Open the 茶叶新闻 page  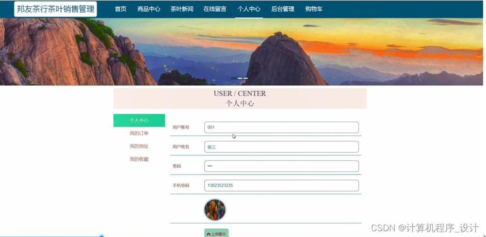181,9
